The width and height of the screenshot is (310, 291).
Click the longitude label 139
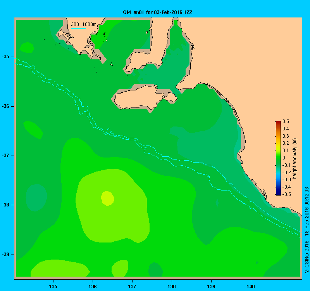click(211, 286)
